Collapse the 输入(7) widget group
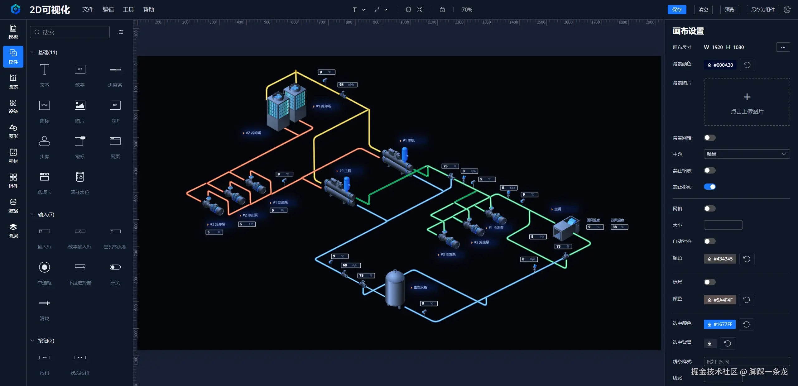This screenshot has height=386, width=798. 32,214
